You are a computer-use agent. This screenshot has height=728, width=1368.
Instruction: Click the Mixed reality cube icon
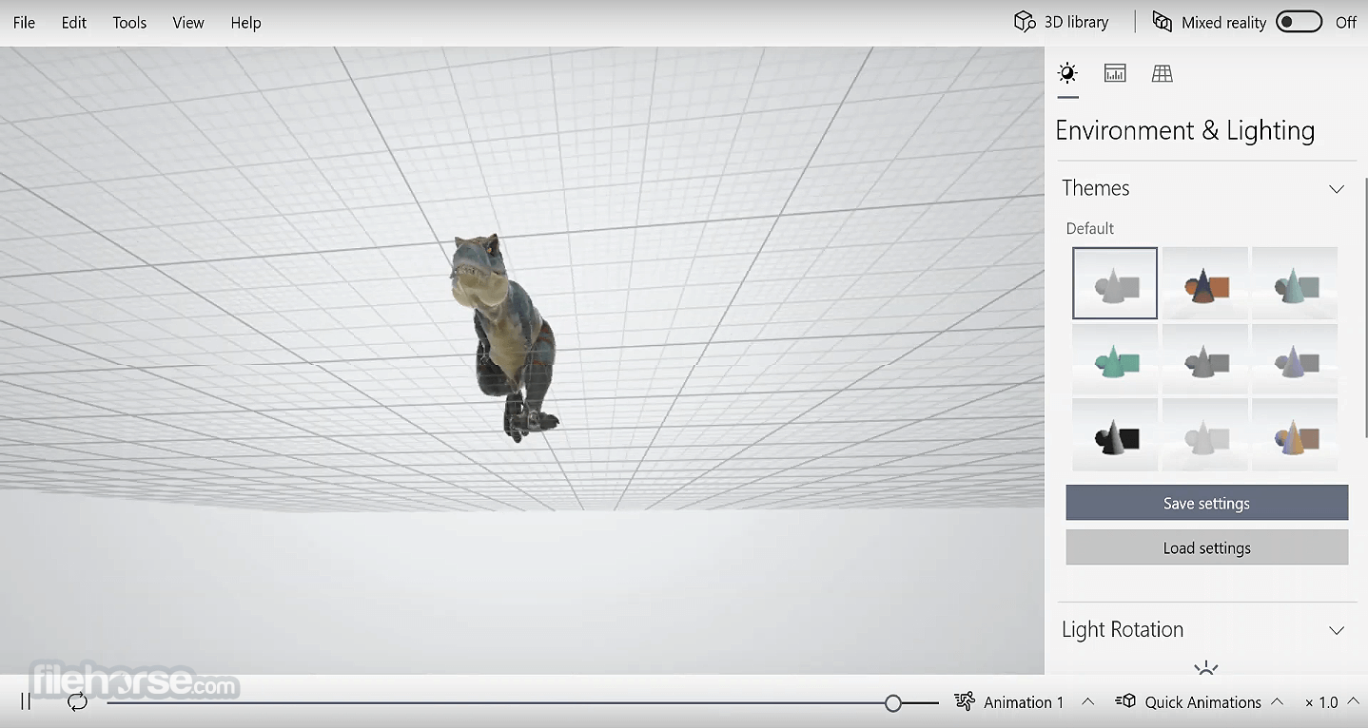click(x=1162, y=22)
